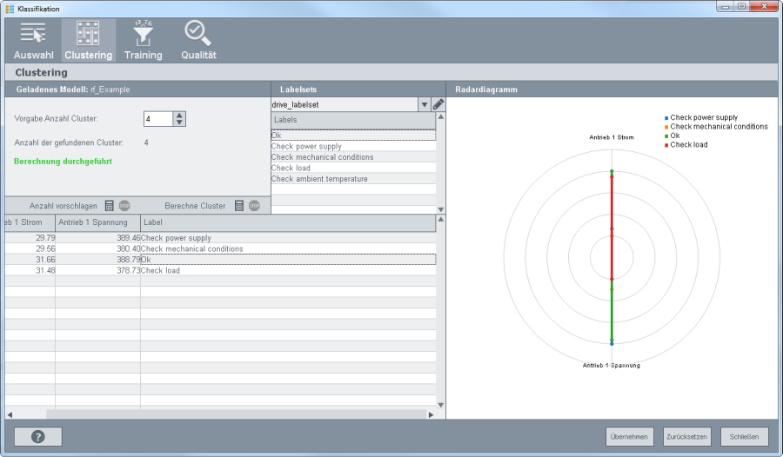Click calculator icon next to Berechne Cluster
The height and width of the screenshot is (457, 783).
[239, 206]
